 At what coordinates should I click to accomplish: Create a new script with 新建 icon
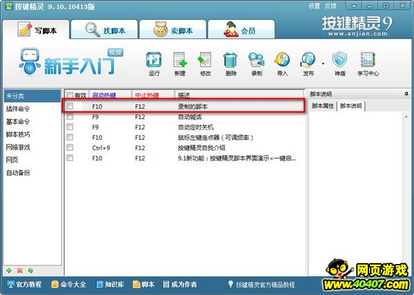pyautogui.click(x=180, y=64)
